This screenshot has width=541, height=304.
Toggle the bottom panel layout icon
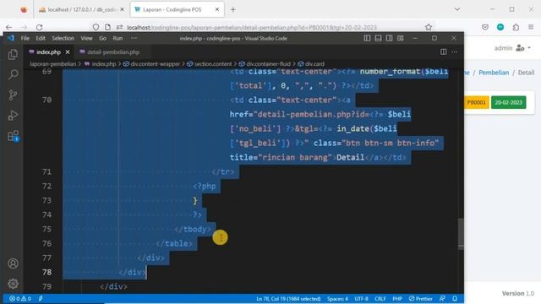tap(378, 38)
